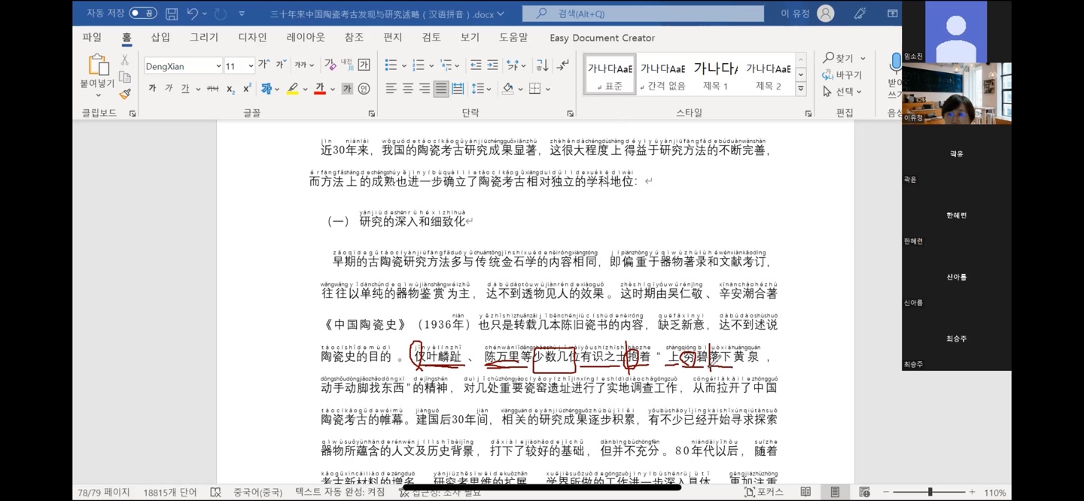The width and height of the screenshot is (1084, 501).
Task: Apply subscript formatting
Action: point(231,89)
